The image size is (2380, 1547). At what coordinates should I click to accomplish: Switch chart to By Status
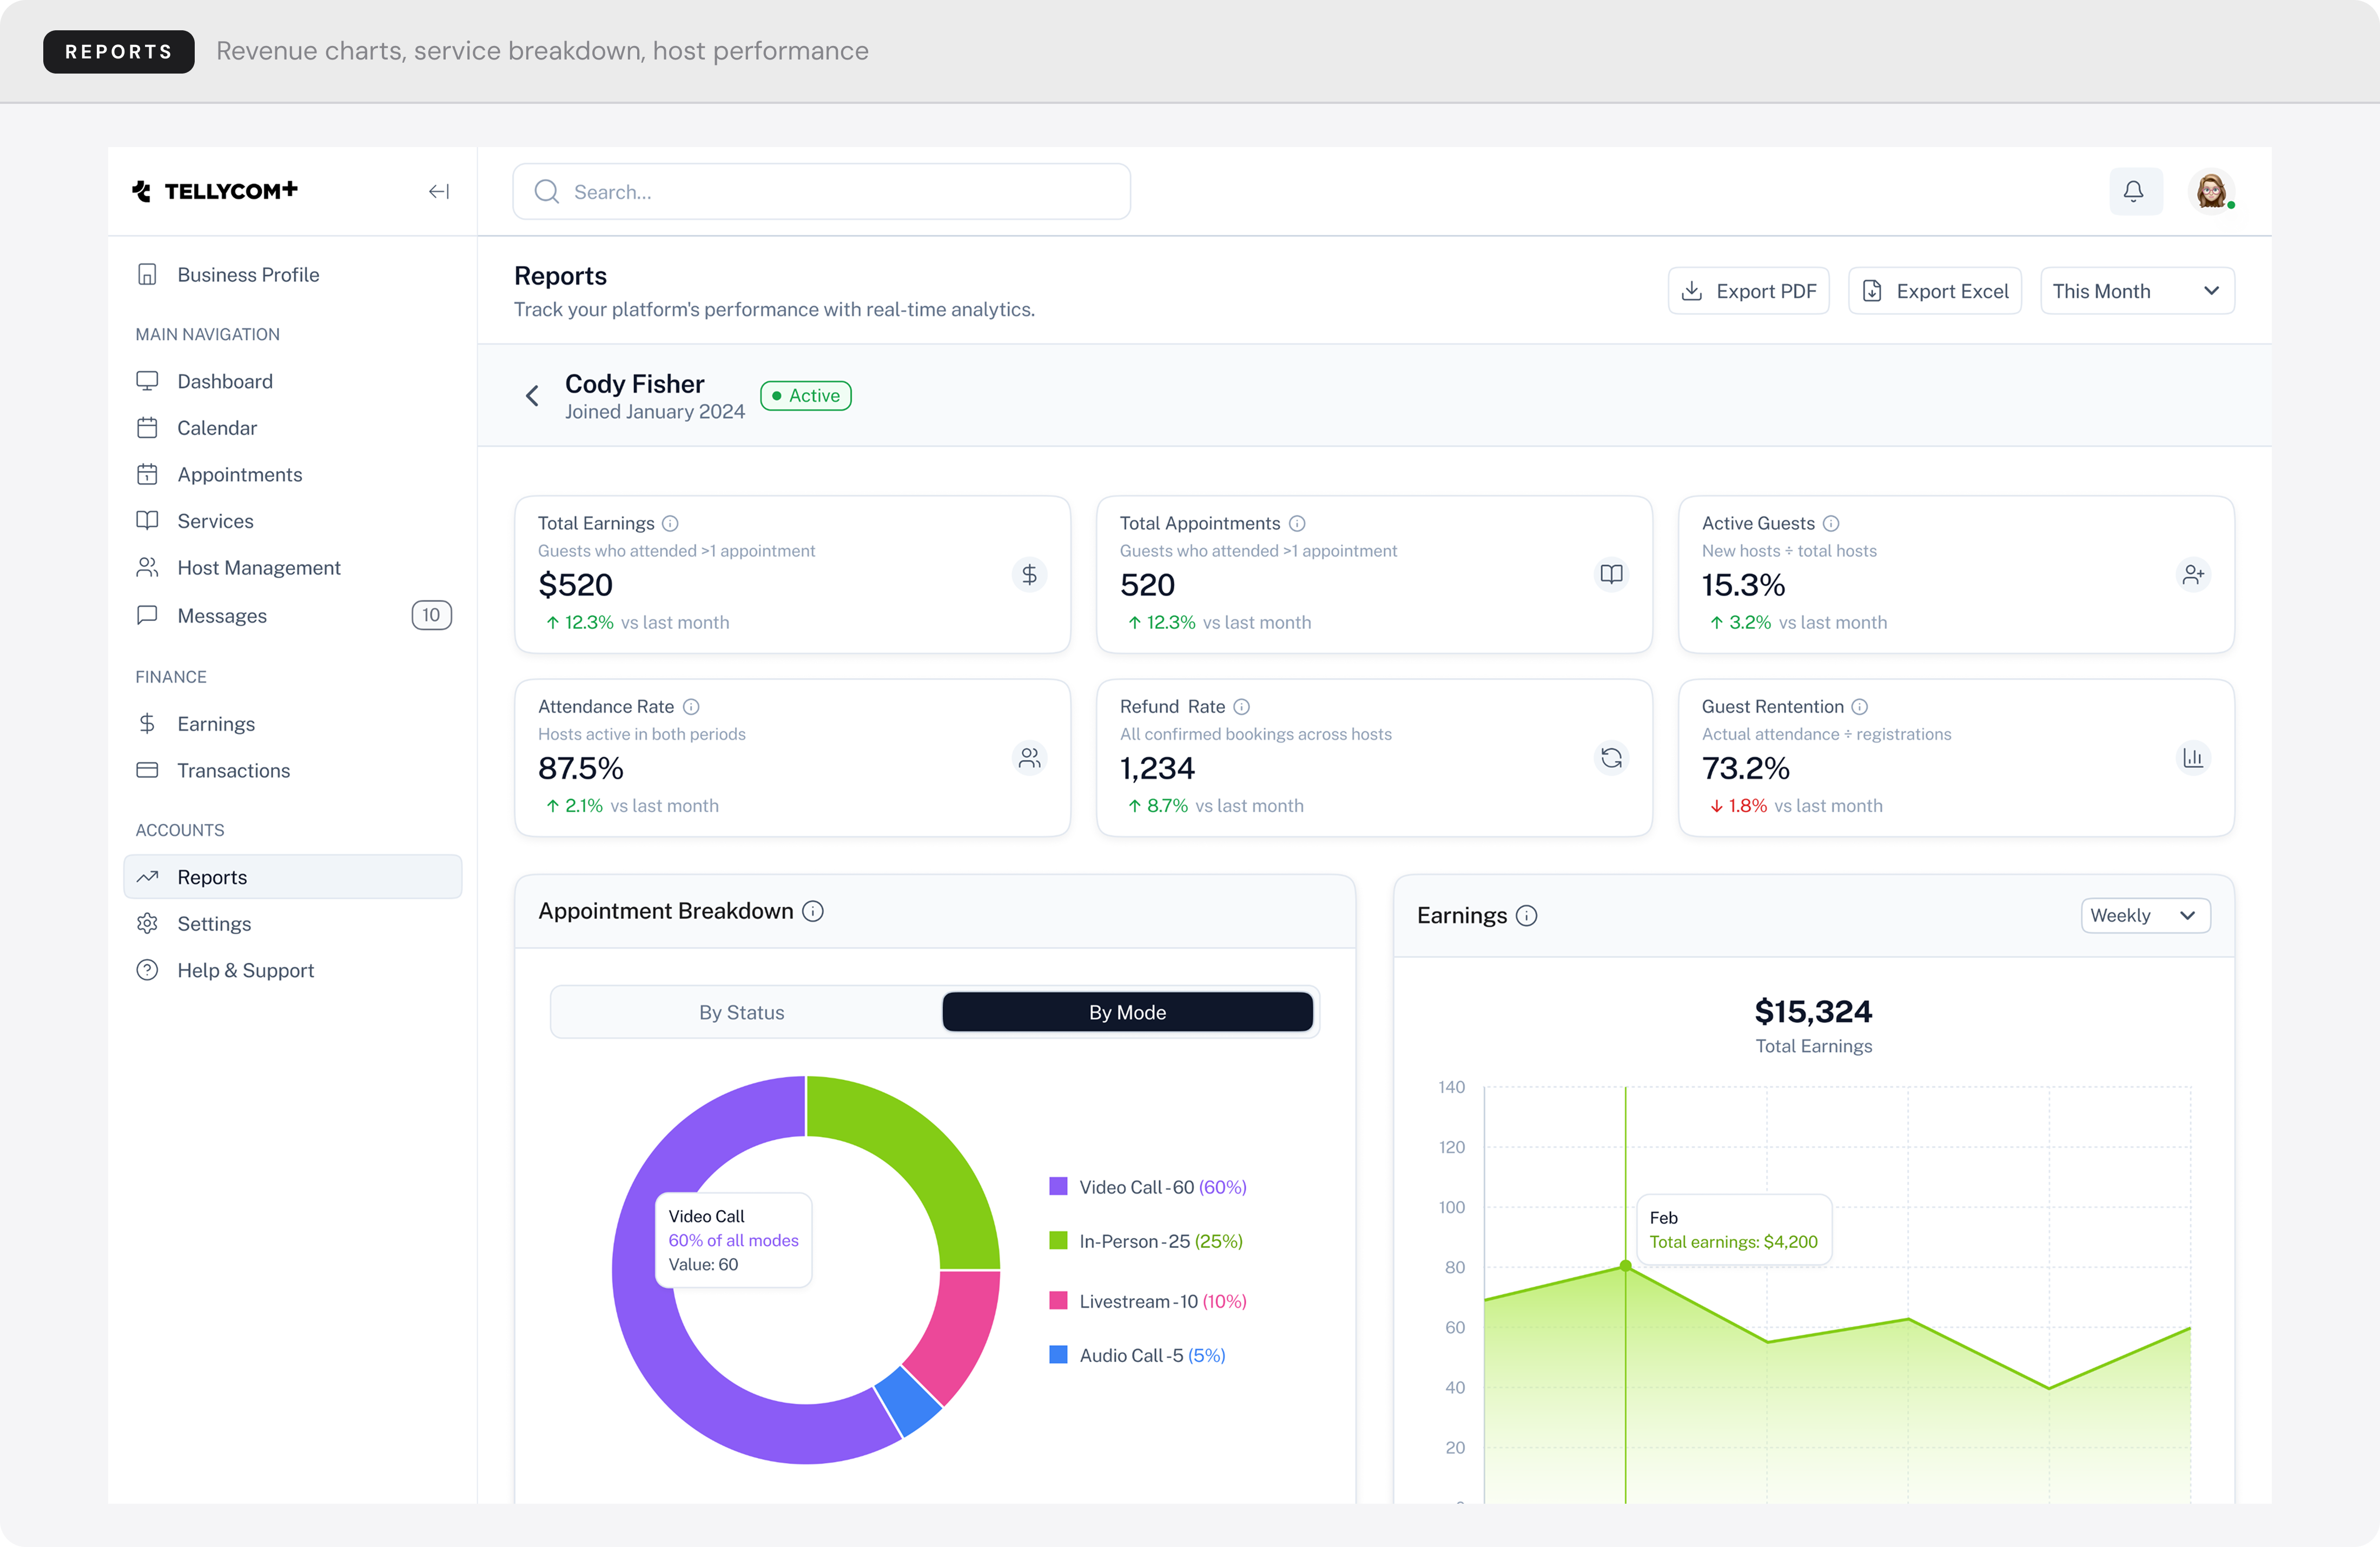pyautogui.click(x=741, y=1012)
